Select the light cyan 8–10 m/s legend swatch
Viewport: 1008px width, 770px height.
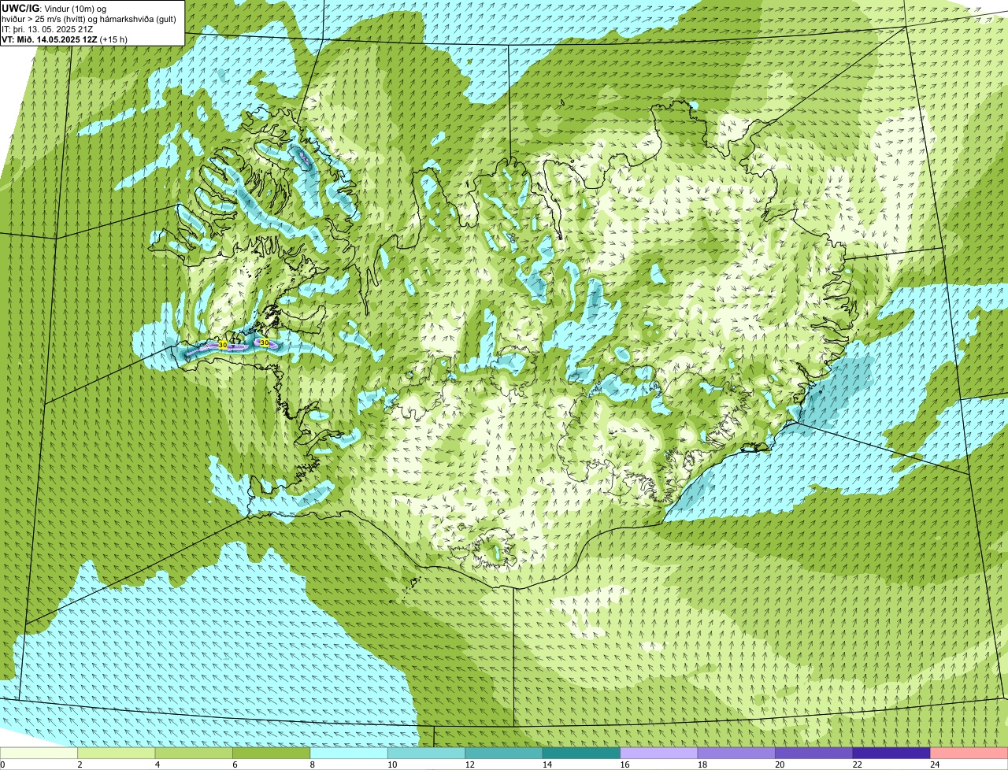pos(349,753)
